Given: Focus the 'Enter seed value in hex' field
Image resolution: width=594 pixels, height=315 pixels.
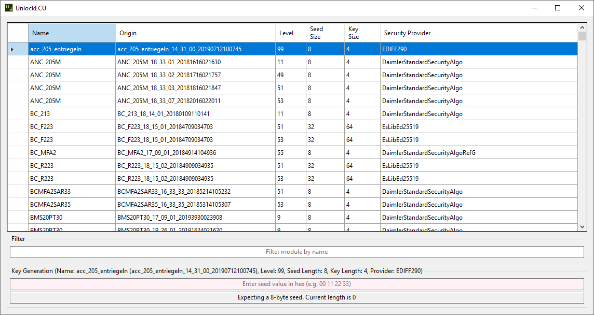Looking at the screenshot, I should coord(296,284).
